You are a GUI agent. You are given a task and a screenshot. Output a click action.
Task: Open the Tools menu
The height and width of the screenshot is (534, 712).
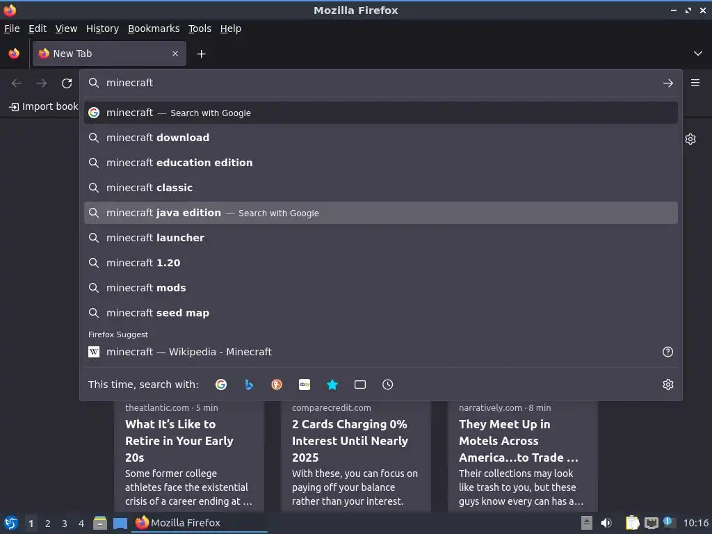pos(200,29)
